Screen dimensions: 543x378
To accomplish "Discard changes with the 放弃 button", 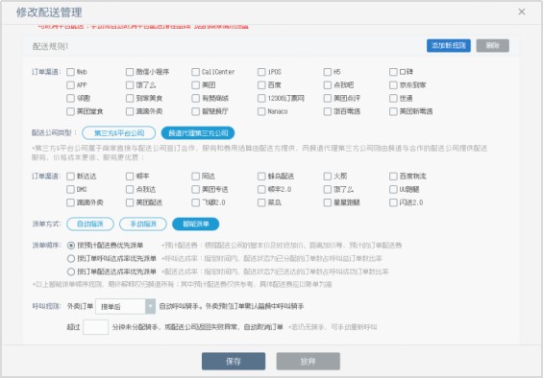I will pos(308,361).
